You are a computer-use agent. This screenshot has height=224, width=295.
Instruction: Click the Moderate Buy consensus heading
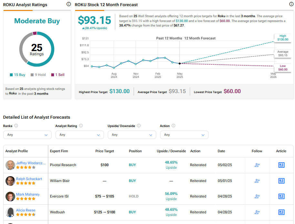click(x=37, y=21)
